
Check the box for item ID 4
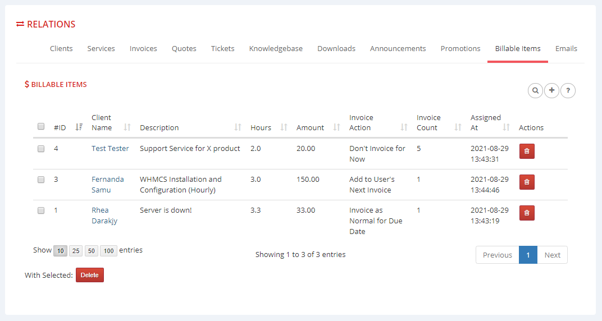(x=41, y=149)
